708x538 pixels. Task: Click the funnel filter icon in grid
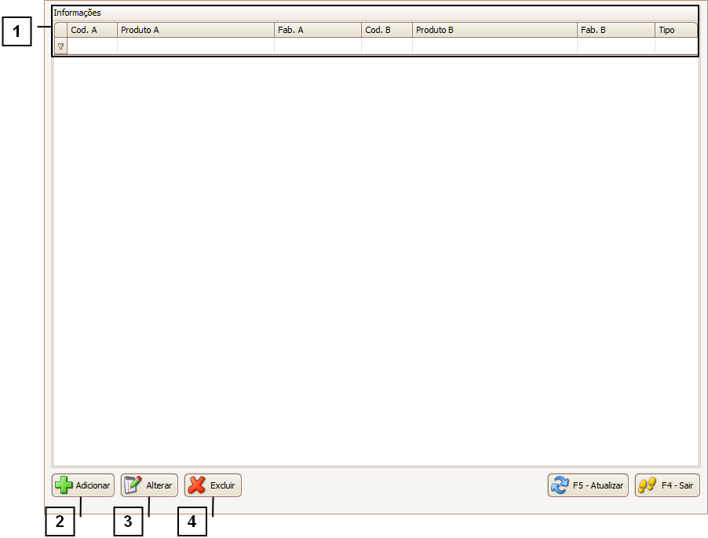(x=60, y=46)
